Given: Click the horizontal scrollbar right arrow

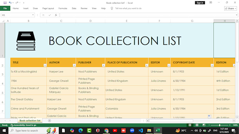Looking at the screenshot, I should [x=234, y=121].
